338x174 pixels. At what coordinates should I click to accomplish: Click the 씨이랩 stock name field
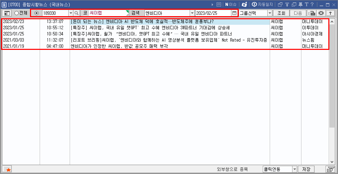[x=109, y=13]
